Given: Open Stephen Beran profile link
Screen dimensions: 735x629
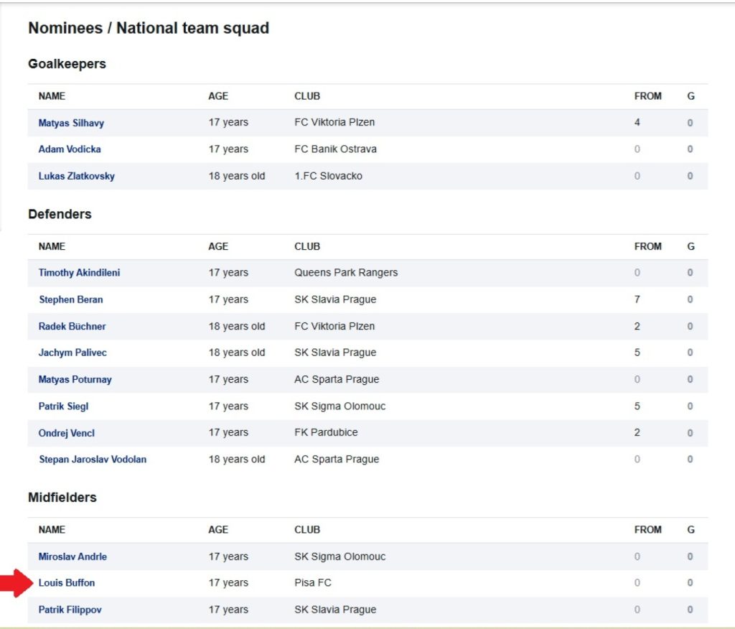Looking at the screenshot, I should click(70, 299).
